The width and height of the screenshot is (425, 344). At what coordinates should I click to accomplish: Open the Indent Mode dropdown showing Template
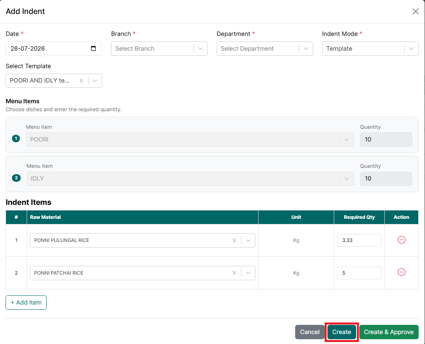click(370, 49)
